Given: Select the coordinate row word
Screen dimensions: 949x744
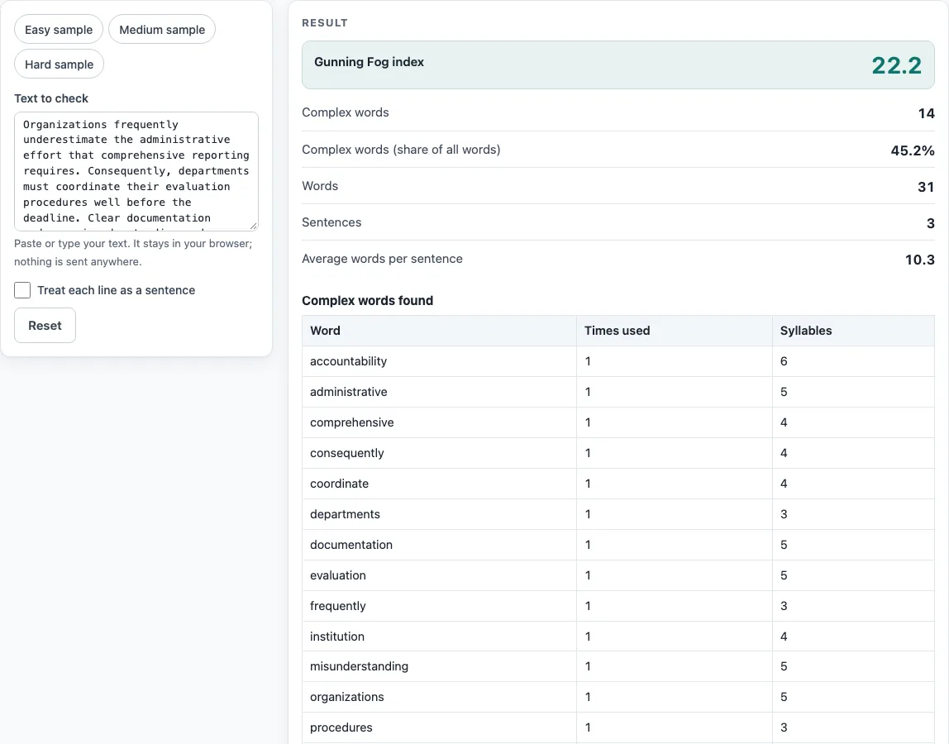Looking at the screenshot, I should point(339,484).
